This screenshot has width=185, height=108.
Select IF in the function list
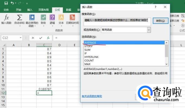[124, 53]
